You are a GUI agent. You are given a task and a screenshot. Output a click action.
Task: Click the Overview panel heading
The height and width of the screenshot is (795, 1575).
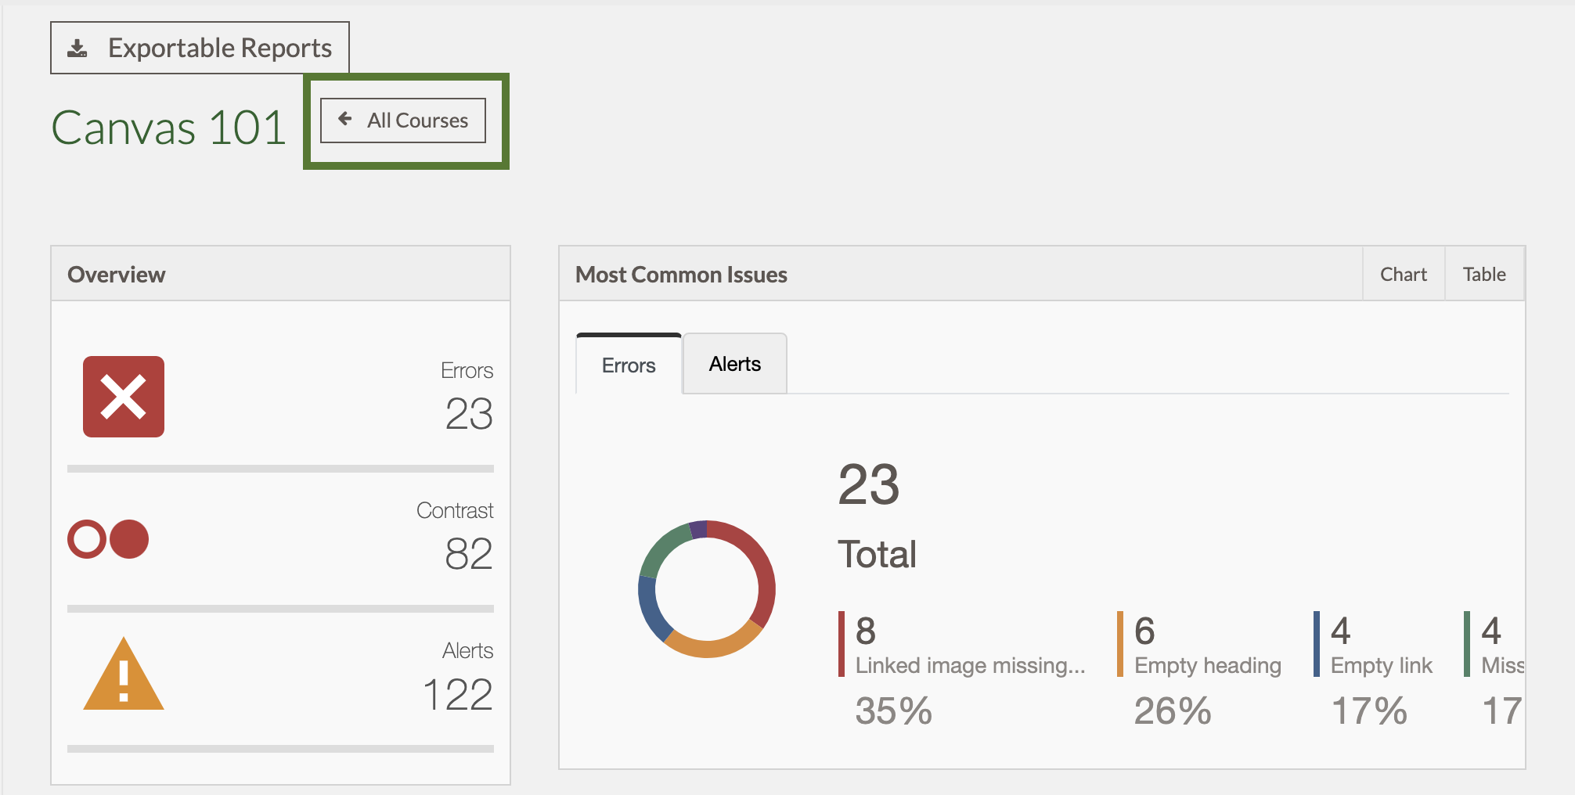click(117, 275)
